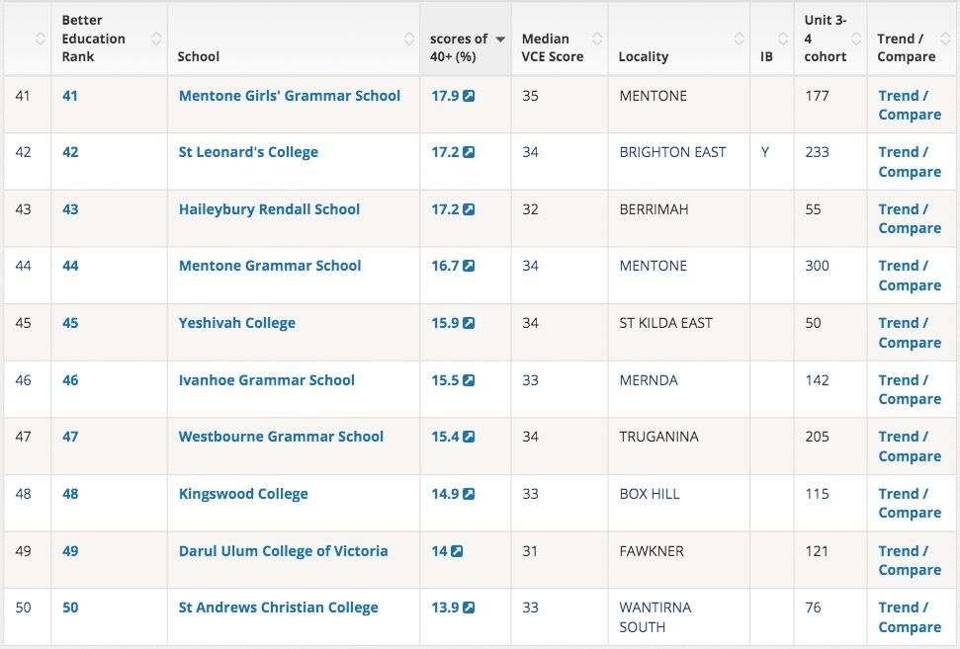Click Trend / Compare for Yeshivah College
Screen dimensions: 960x649
pos(909,333)
